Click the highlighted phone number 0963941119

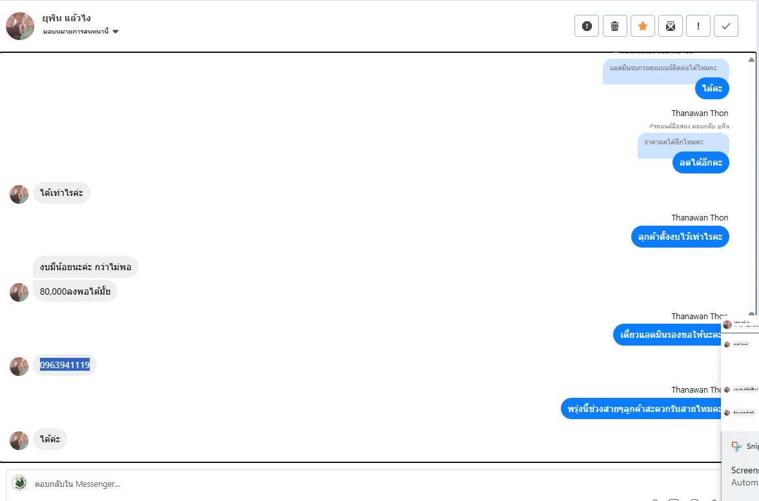click(65, 365)
